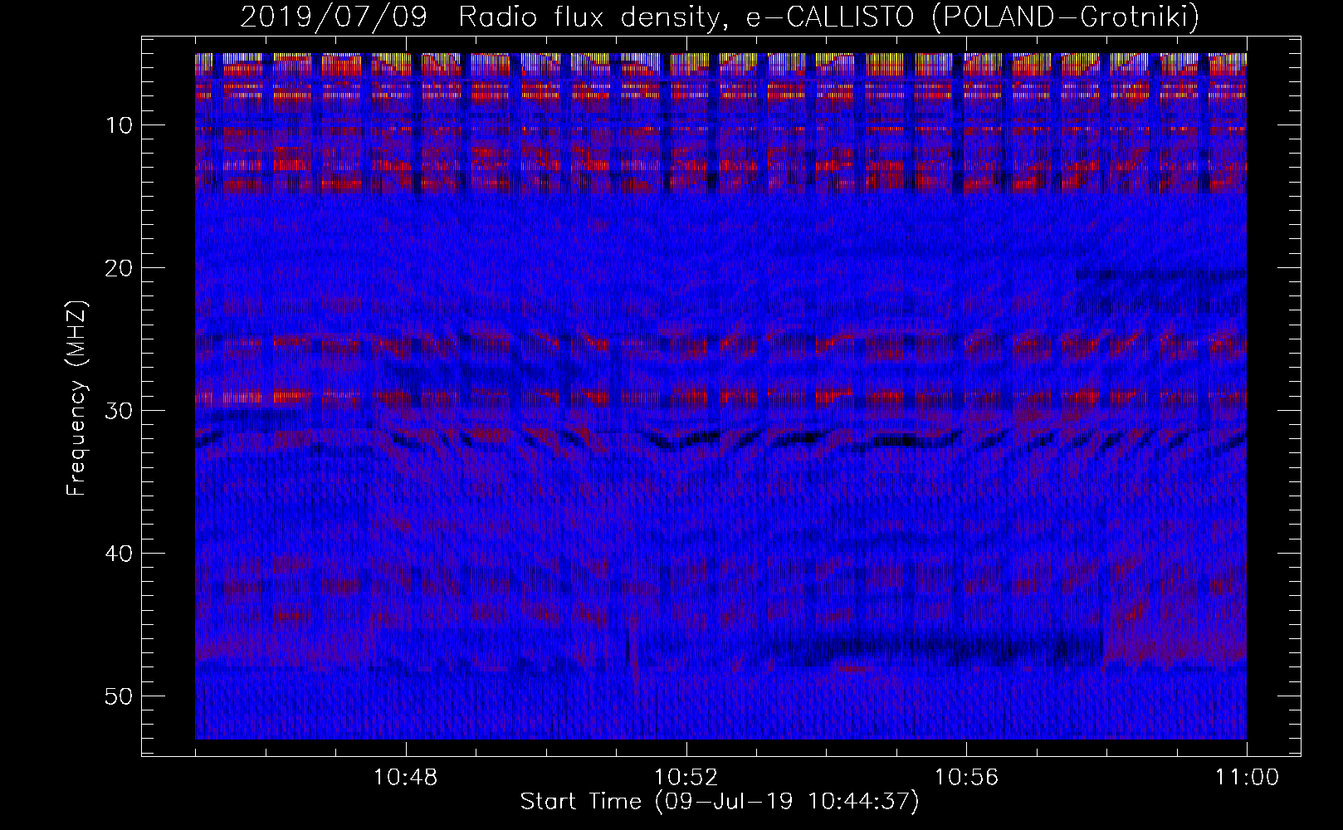Click the 10:48 time tick label
This screenshot has width=1343, height=830.
coord(406,778)
